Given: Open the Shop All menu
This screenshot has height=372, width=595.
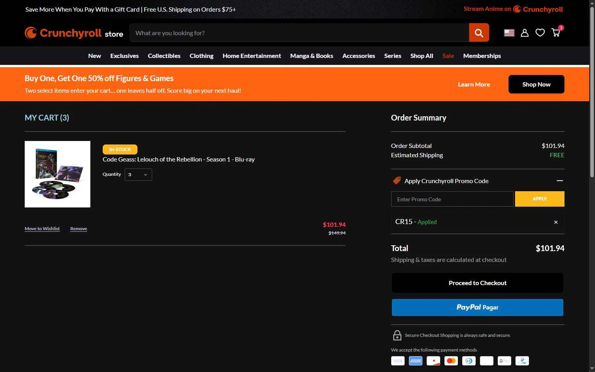Looking at the screenshot, I should [422, 56].
